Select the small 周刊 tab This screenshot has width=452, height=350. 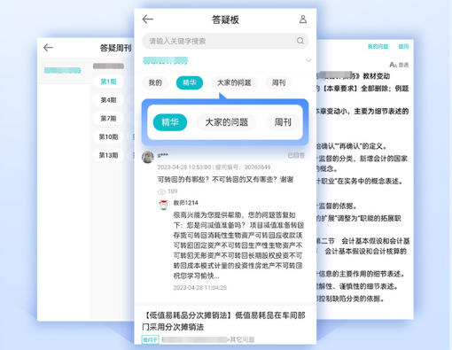point(278,82)
